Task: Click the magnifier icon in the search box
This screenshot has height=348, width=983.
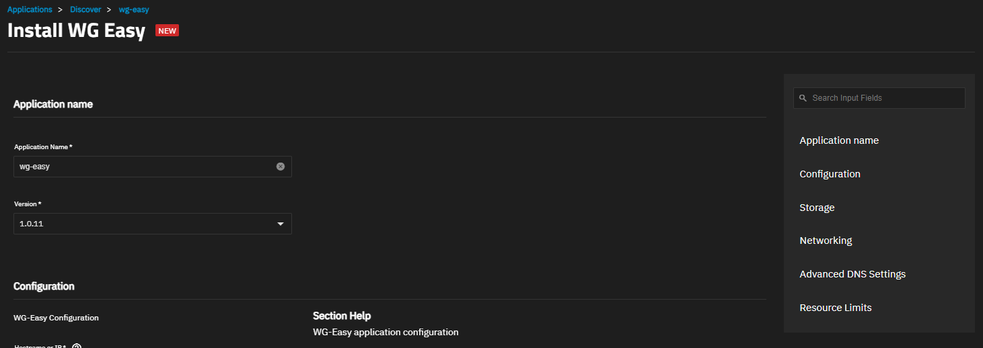Action: pos(803,98)
